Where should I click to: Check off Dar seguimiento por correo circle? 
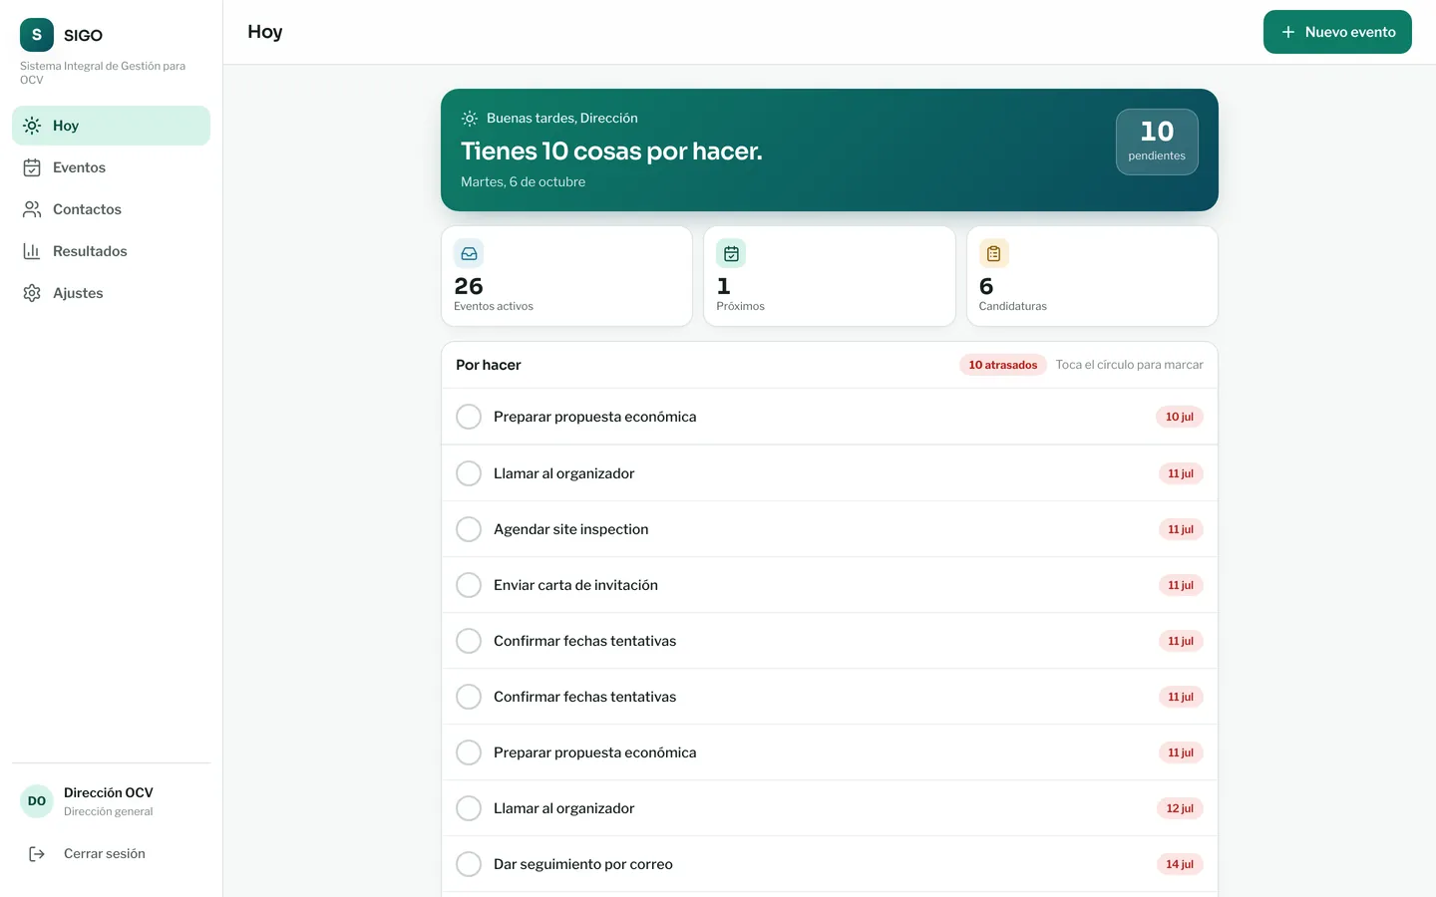pos(469,864)
